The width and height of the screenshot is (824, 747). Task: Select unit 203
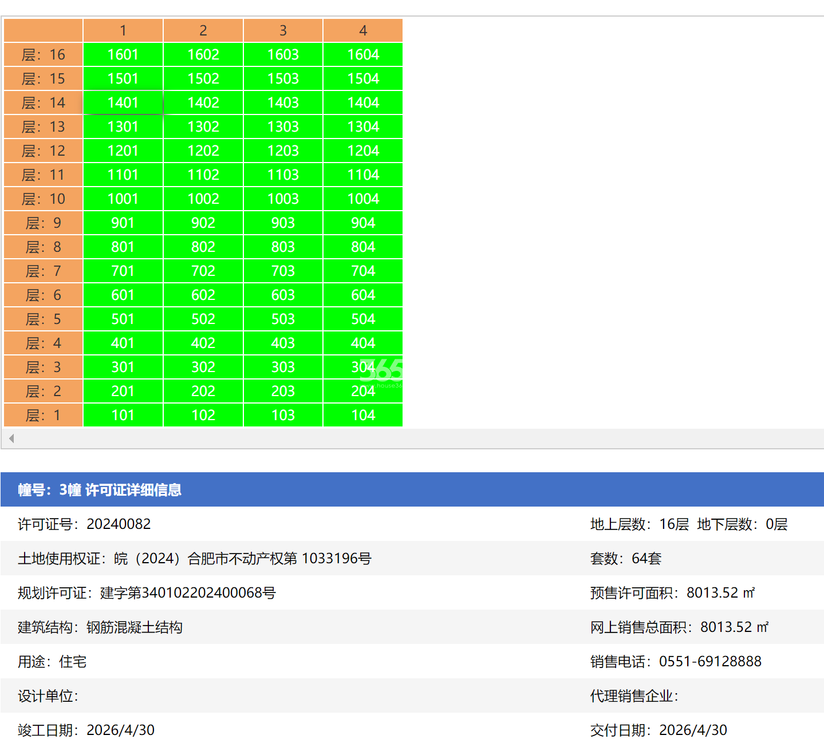click(283, 391)
